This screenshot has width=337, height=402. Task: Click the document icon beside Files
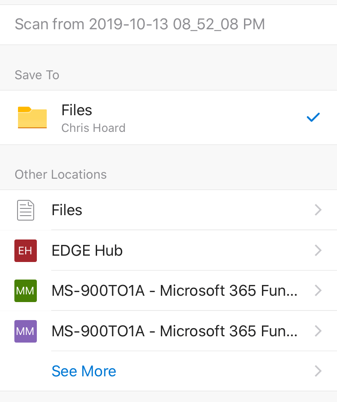pos(26,210)
